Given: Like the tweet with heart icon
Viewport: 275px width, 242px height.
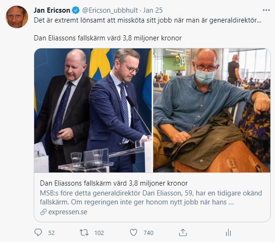Looking at the screenshot, I should [134, 233].
